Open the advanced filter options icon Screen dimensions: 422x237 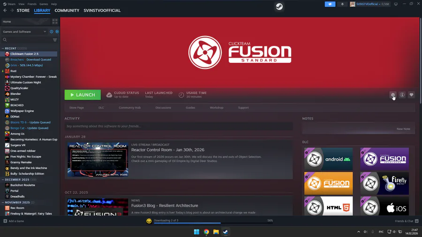55,40
